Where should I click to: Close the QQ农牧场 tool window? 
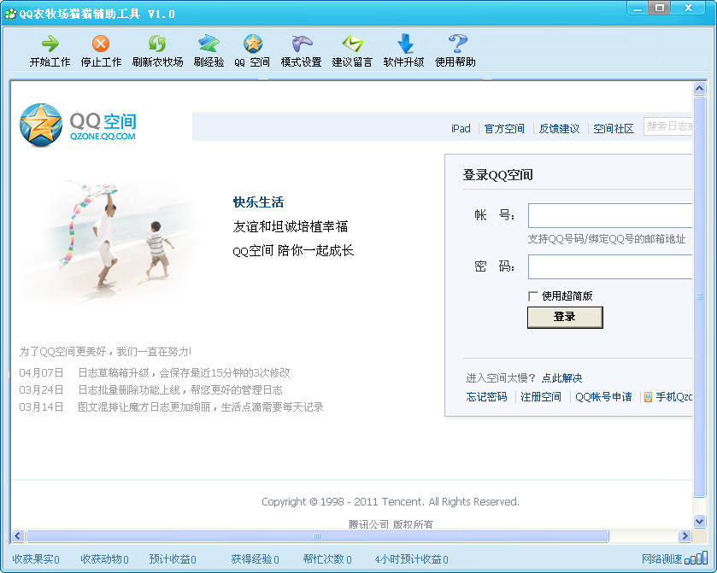tap(688, 8)
